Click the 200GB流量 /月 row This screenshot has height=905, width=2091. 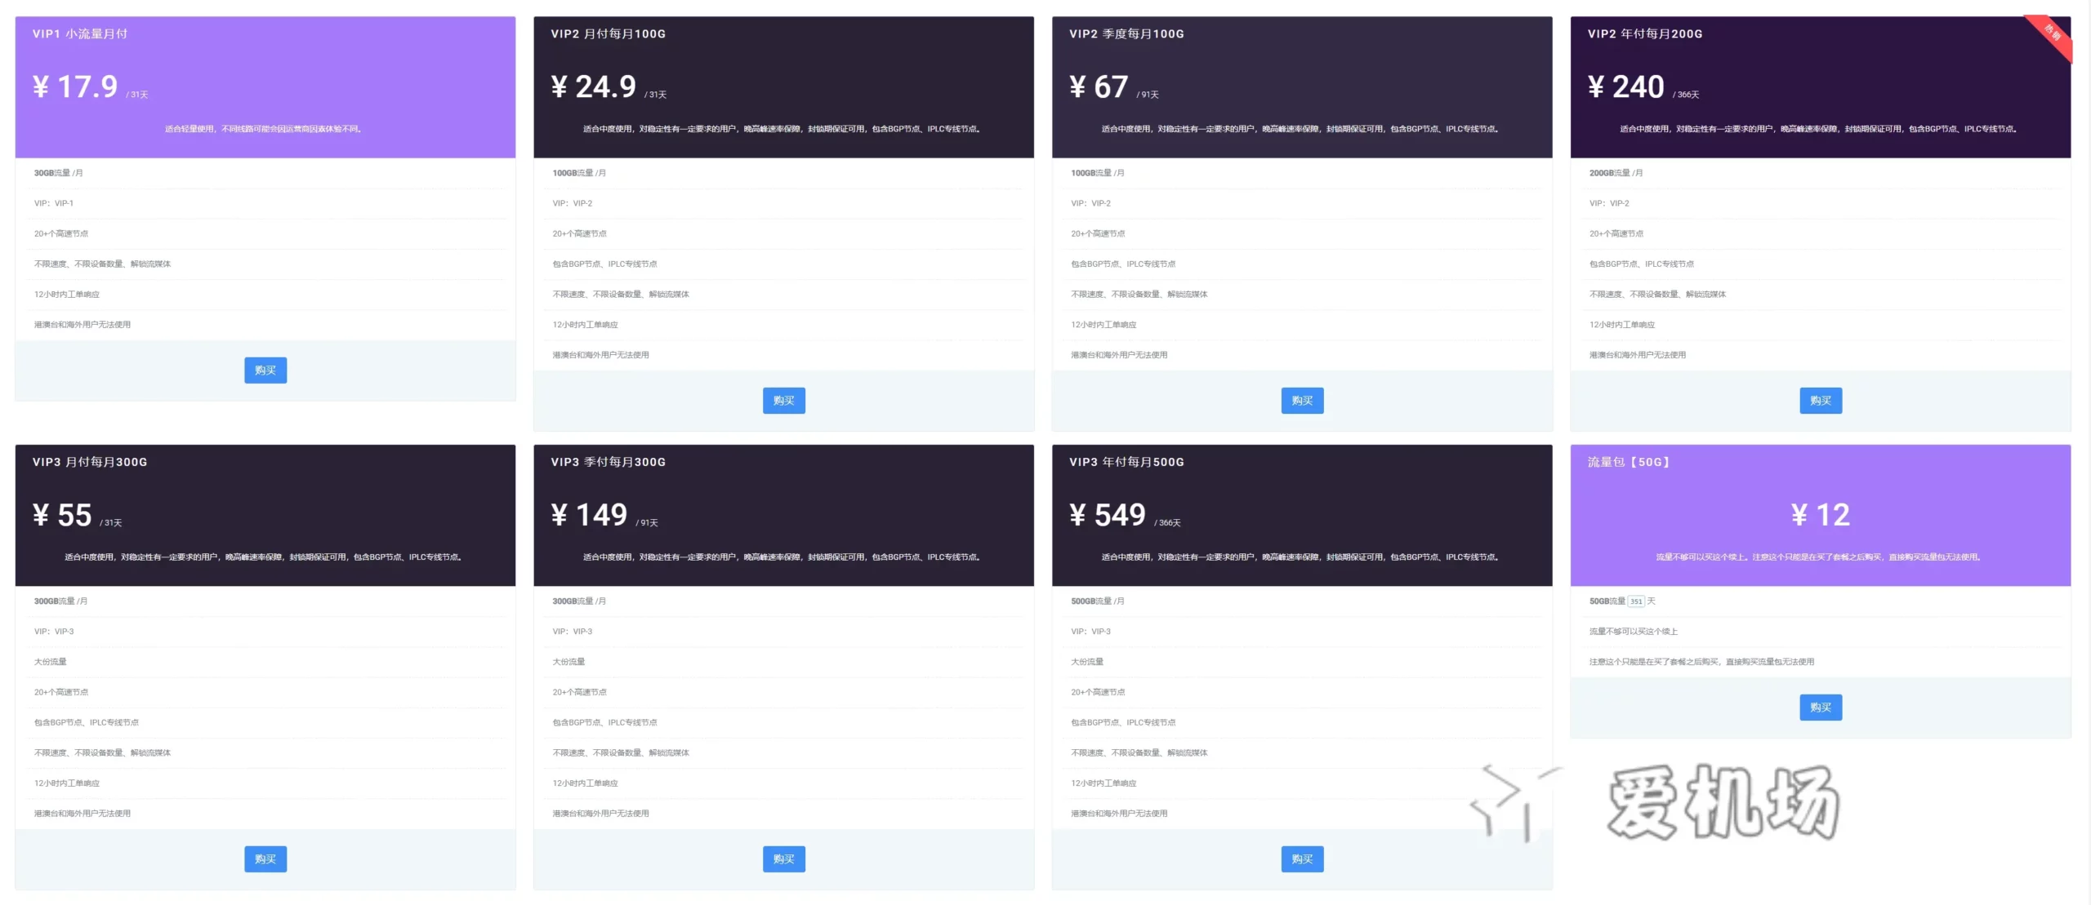tap(1821, 173)
